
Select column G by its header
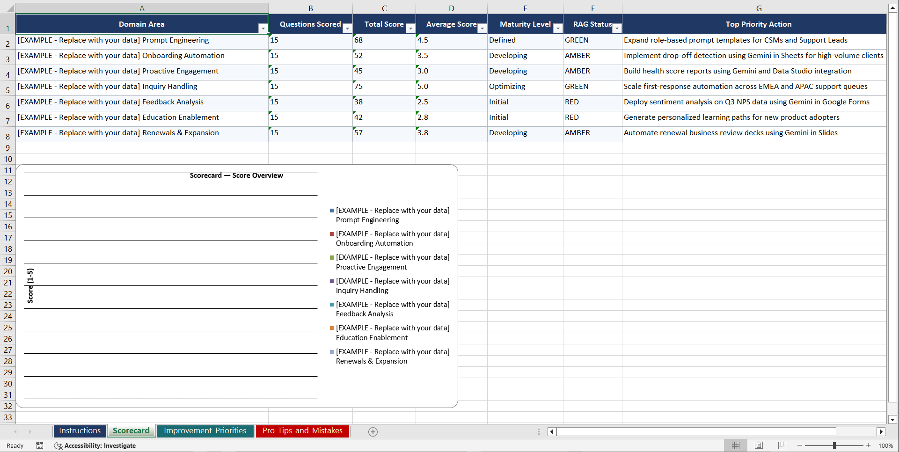759,8
